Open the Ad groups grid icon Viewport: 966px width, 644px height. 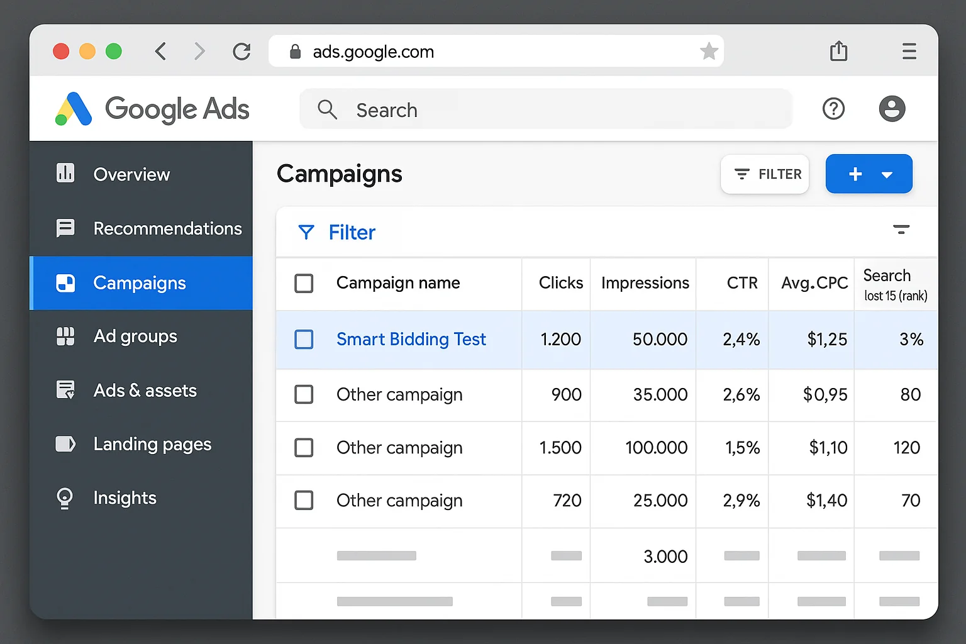(65, 336)
